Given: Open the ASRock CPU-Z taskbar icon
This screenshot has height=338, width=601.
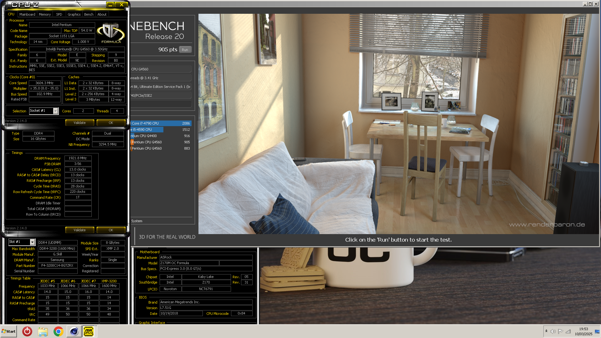Looking at the screenshot, I should point(89,331).
